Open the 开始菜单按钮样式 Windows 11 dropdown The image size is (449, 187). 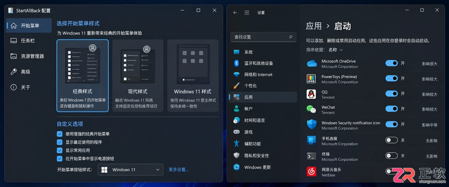coord(130,170)
